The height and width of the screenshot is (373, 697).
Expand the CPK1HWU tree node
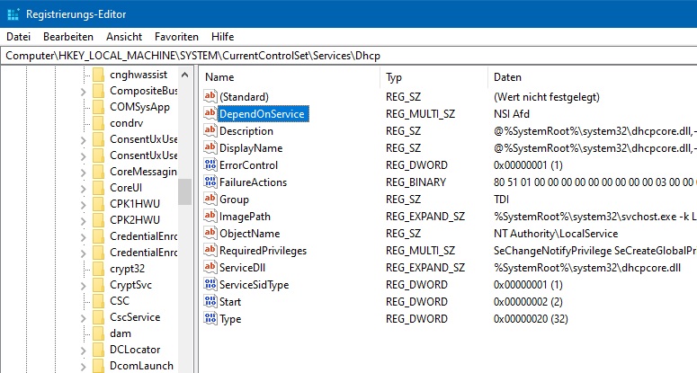point(84,205)
